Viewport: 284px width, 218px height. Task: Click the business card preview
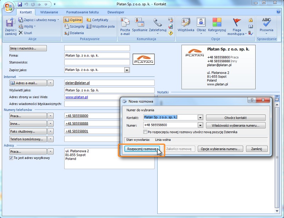click(x=218, y=67)
